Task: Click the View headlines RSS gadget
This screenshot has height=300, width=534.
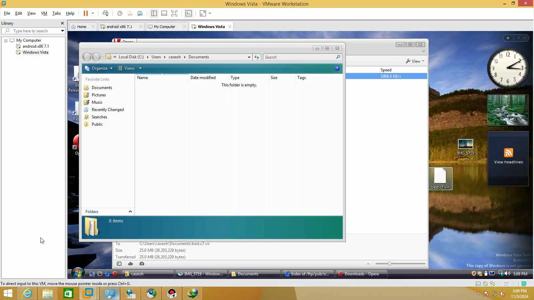Action: [508, 158]
